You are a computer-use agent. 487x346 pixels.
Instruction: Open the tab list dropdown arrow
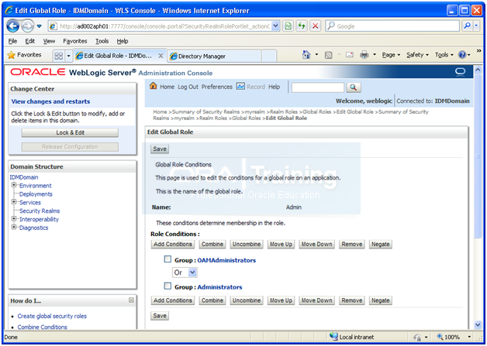click(x=69, y=56)
